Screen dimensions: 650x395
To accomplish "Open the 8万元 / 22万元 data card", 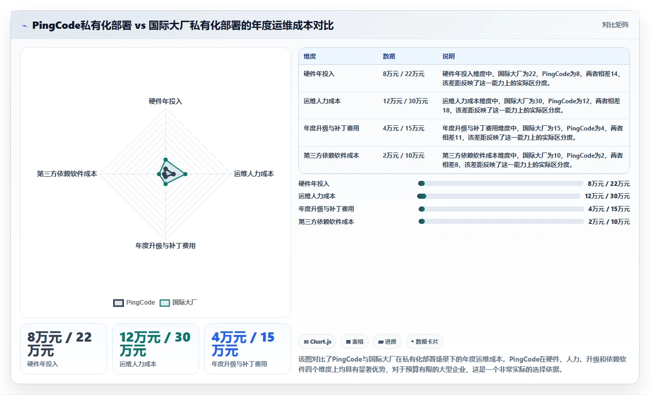I will point(63,349).
